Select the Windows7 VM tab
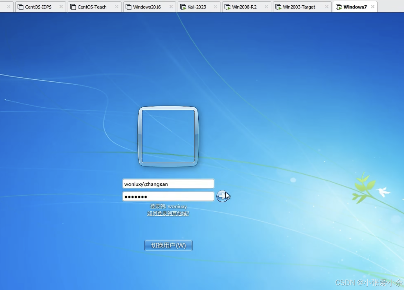Screen dimensions: 404x290 coord(355,7)
